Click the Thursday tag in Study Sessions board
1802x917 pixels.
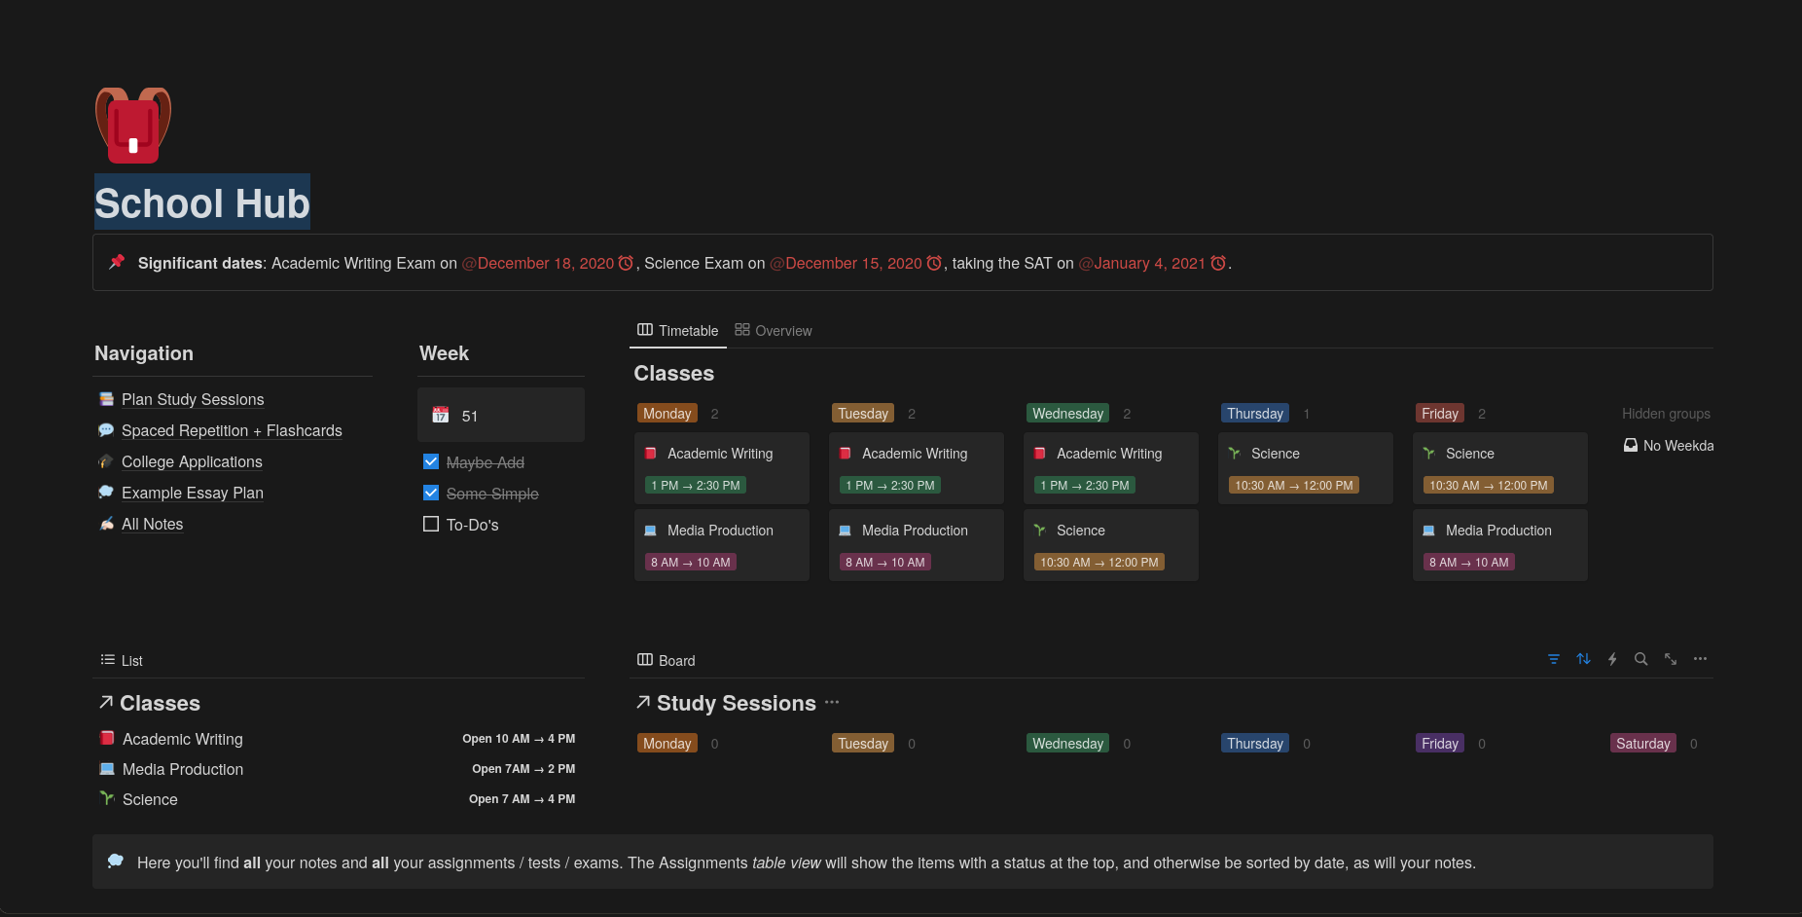pos(1255,744)
